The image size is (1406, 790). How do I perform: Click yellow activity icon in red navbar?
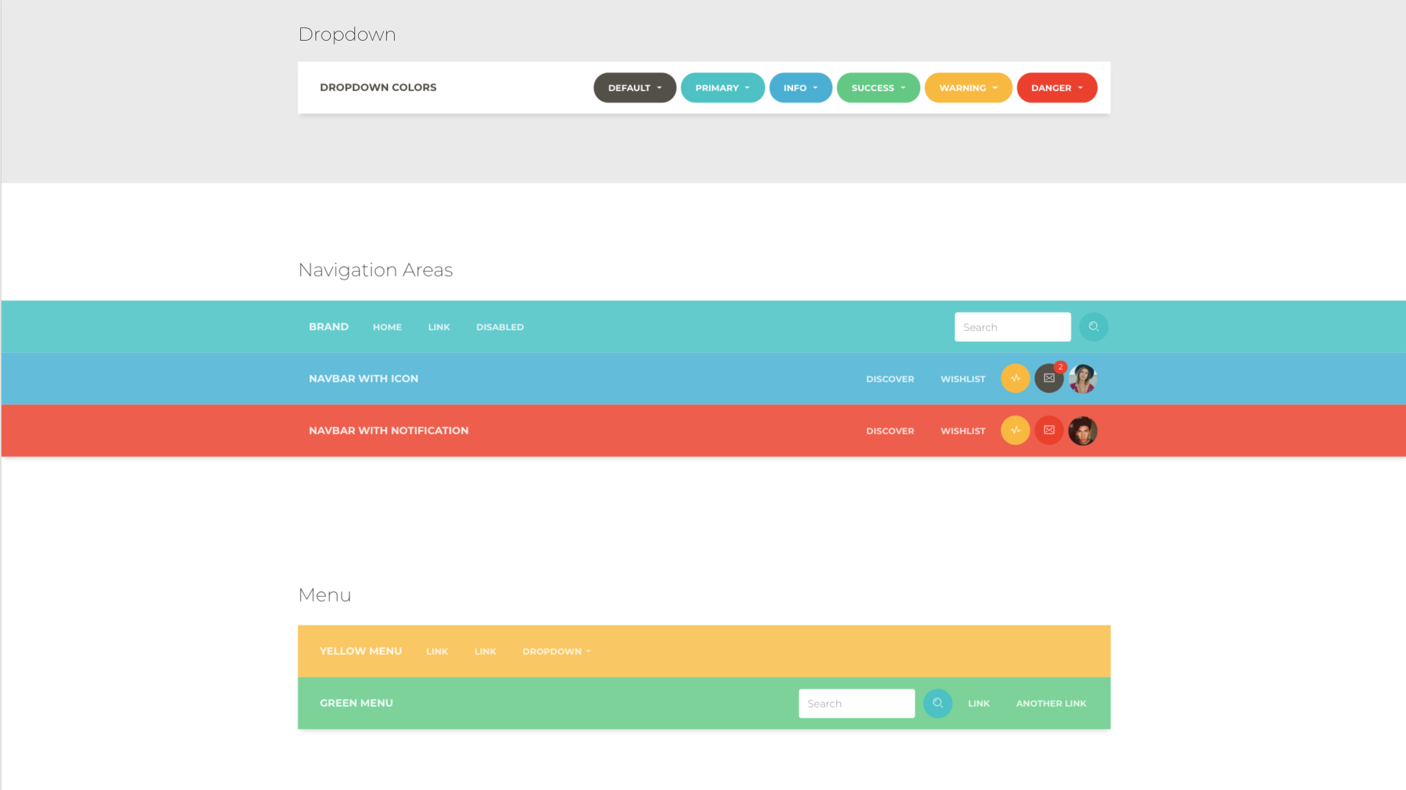tap(1015, 430)
